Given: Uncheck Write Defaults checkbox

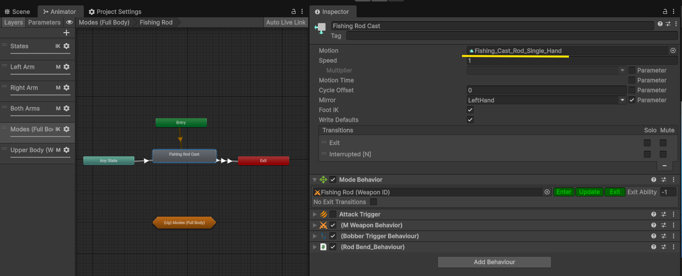Looking at the screenshot, I should click(x=470, y=120).
